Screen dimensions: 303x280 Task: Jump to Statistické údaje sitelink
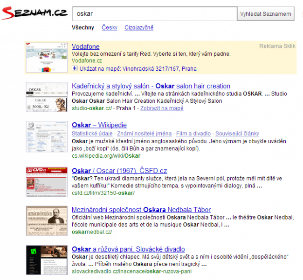pos(92,133)
